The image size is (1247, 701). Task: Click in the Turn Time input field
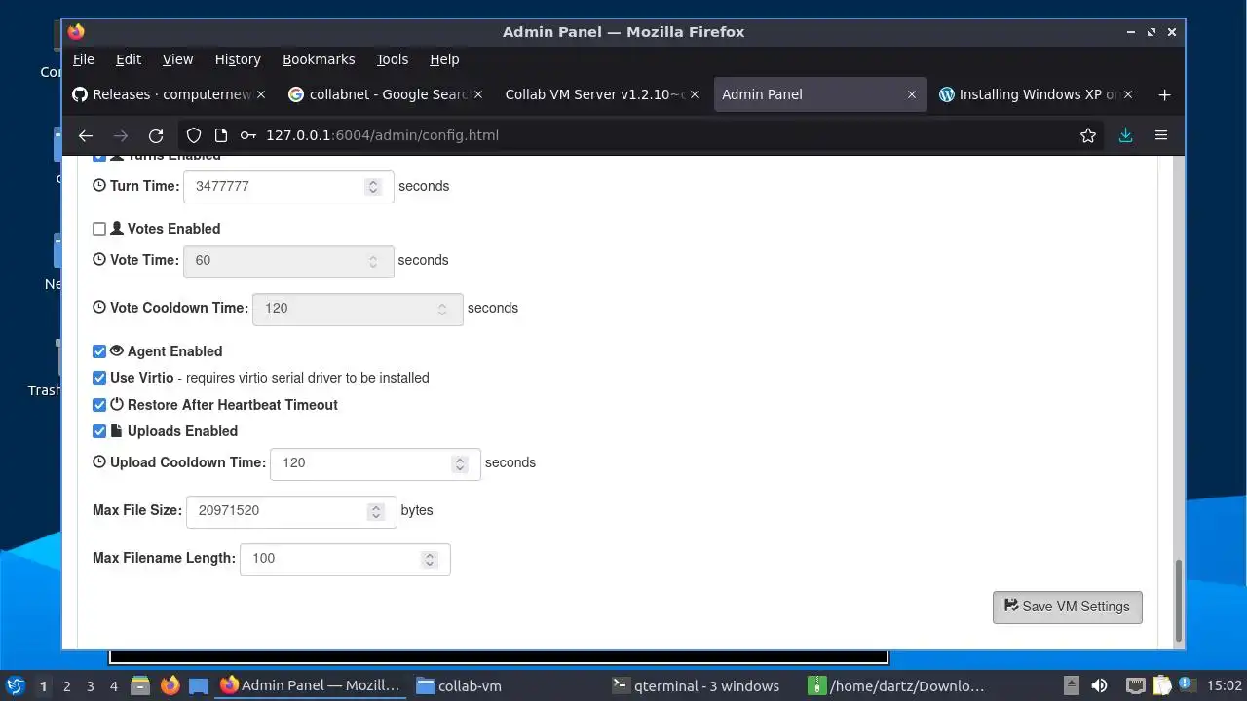pos(288,187)
